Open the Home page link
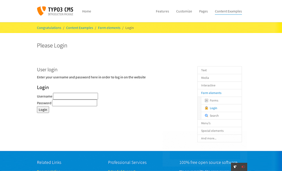 [x=86, y=11]
